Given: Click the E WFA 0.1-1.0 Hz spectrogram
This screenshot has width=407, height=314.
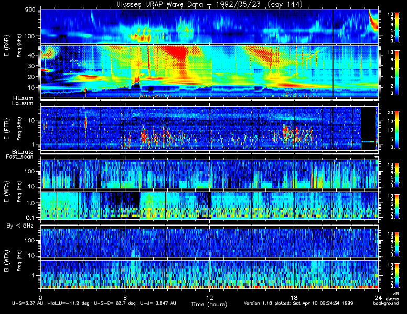Looking at the screenshot, I should (209, 206).
